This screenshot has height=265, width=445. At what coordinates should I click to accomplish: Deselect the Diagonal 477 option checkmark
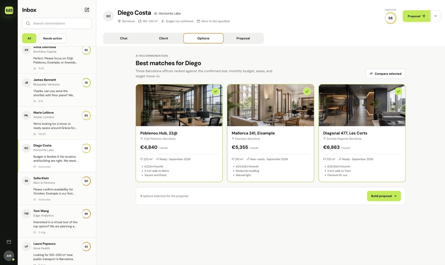pyautogui.click(x=398, y=92)
